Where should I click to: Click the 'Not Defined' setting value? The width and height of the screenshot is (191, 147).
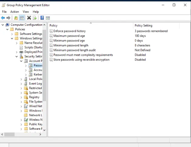[142, 50]
